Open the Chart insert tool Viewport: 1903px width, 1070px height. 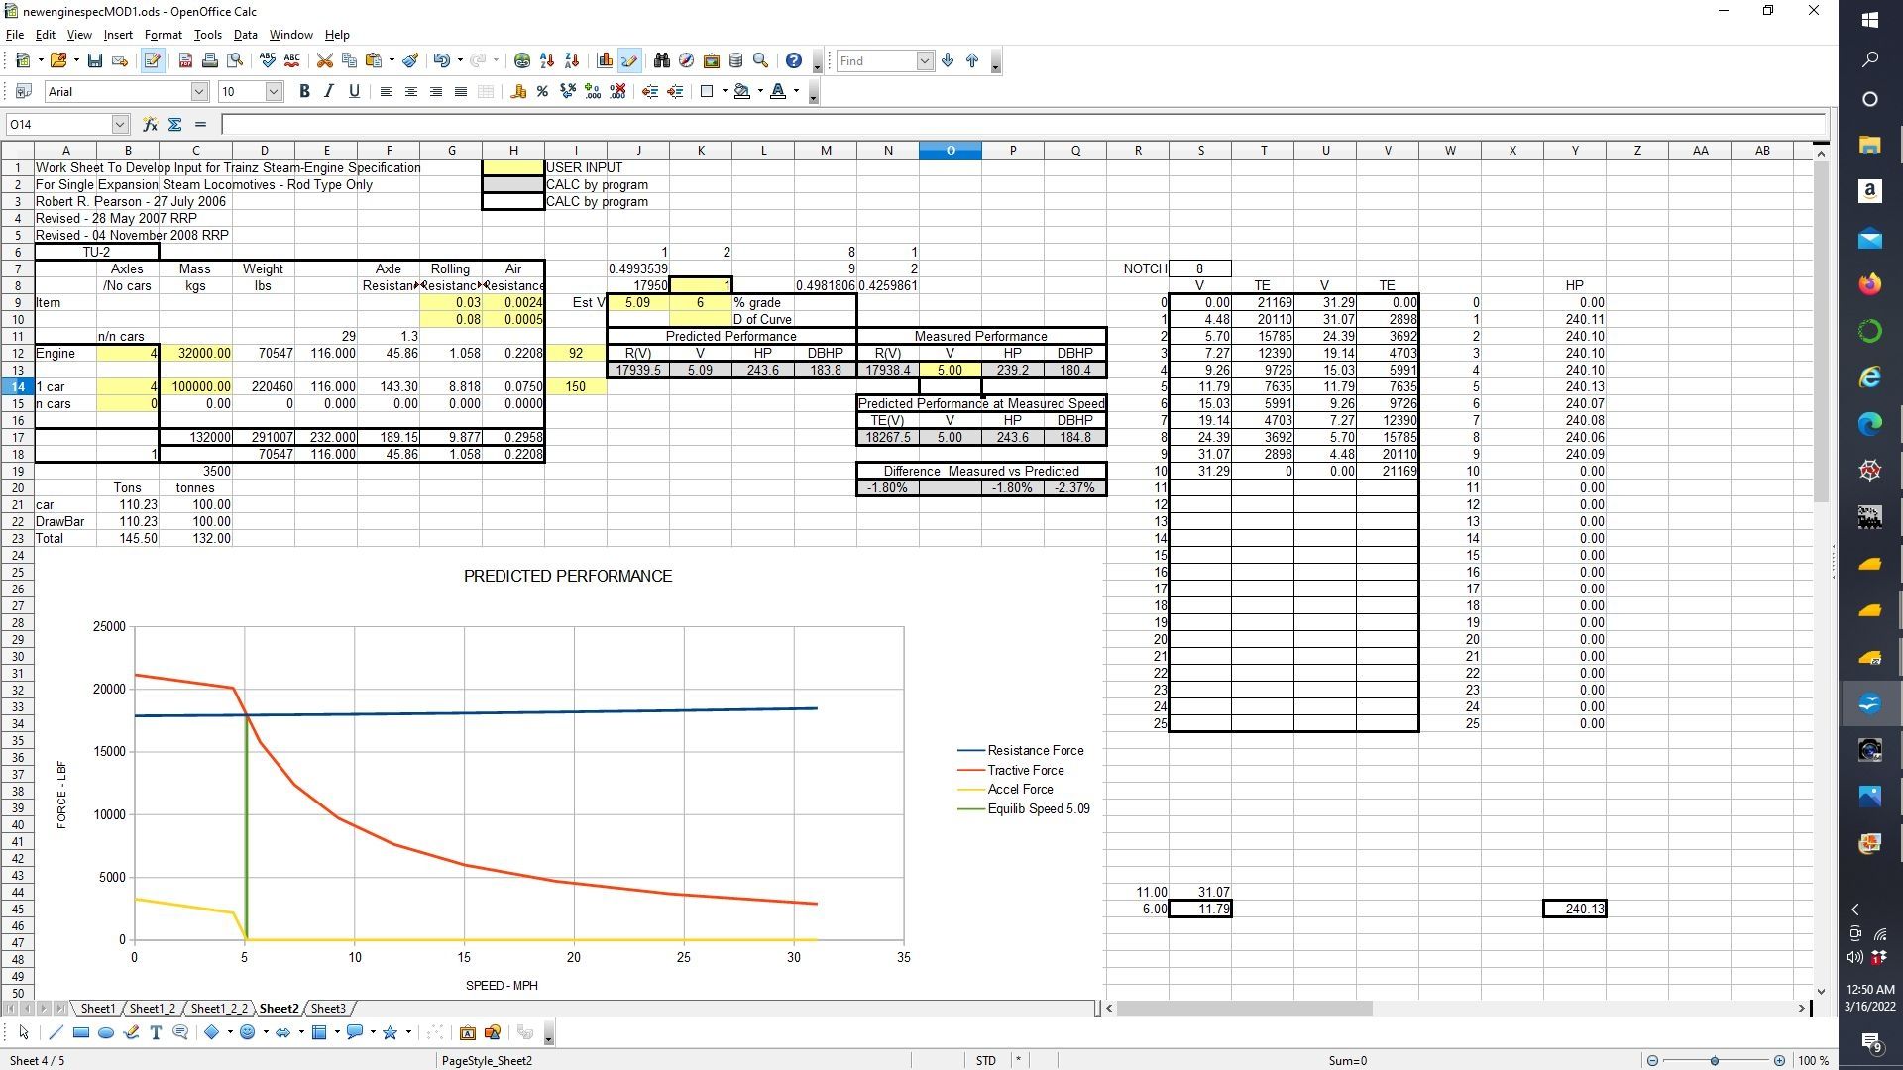click(x=605, y=61)
